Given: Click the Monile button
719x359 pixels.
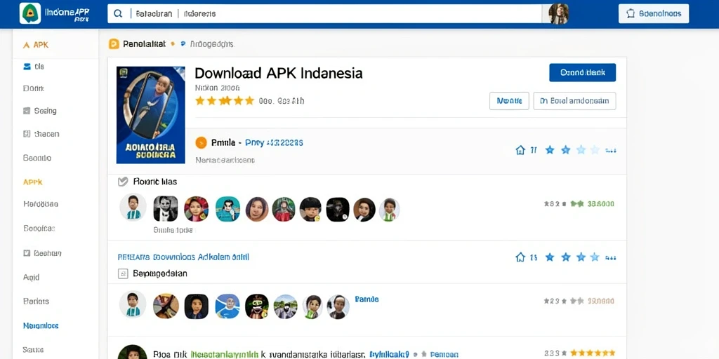Looking at the screenshot, I should 509,101.
